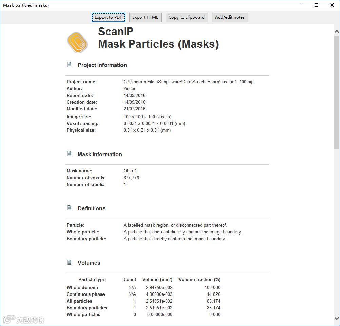Click the Project information heading

click(102, 65)
